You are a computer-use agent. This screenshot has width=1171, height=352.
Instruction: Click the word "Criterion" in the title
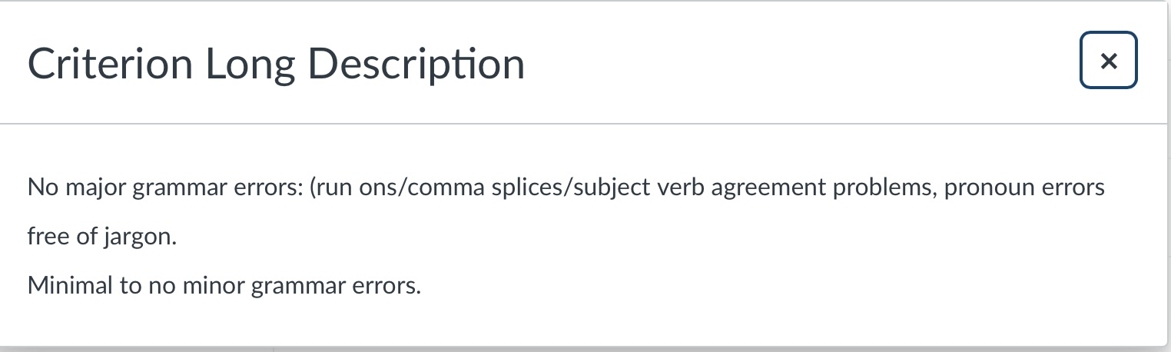(x=109, y=65)
